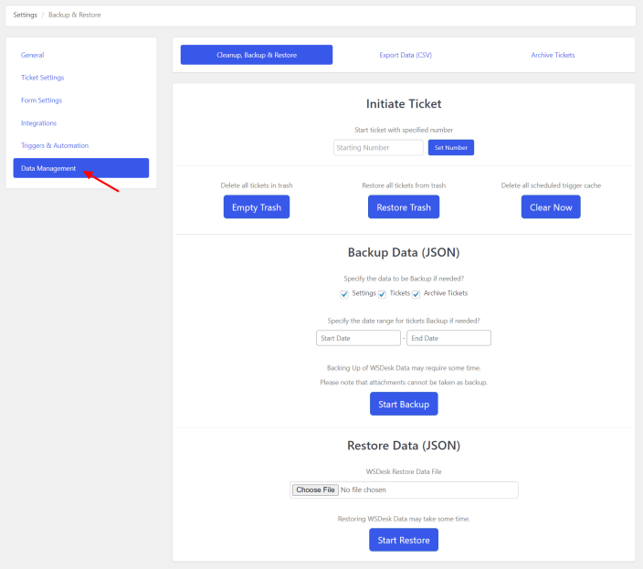Open the Integrations section
The height and width of the screenshot is (569, 643).
coord(38,123)
